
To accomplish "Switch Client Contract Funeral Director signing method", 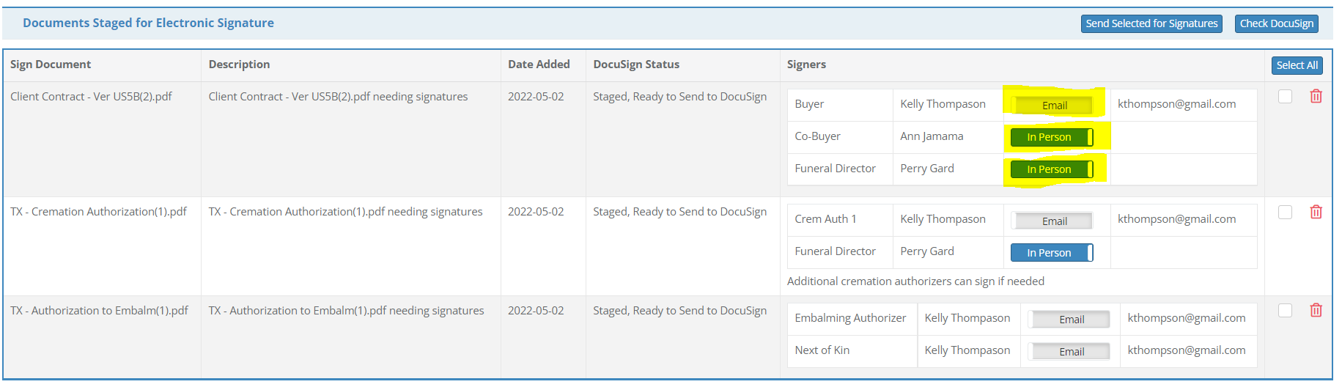I will click(1051, 169).
